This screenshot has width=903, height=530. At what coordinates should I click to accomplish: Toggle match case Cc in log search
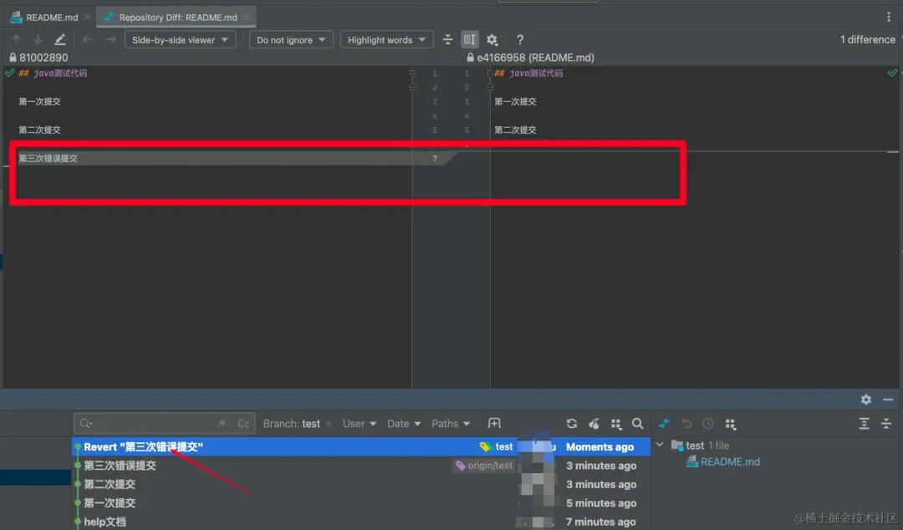point(243,424)
